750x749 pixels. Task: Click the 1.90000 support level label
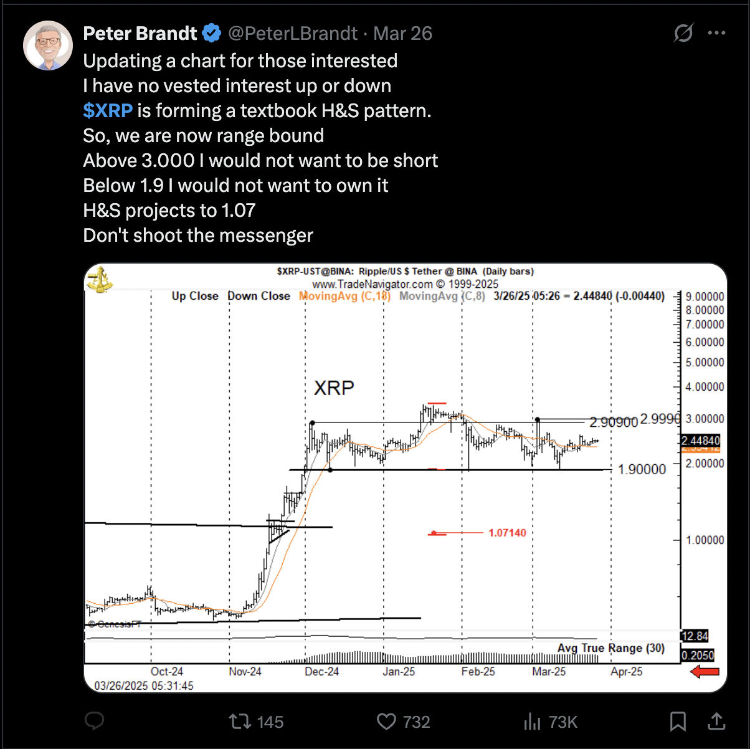tap(642, 469)
